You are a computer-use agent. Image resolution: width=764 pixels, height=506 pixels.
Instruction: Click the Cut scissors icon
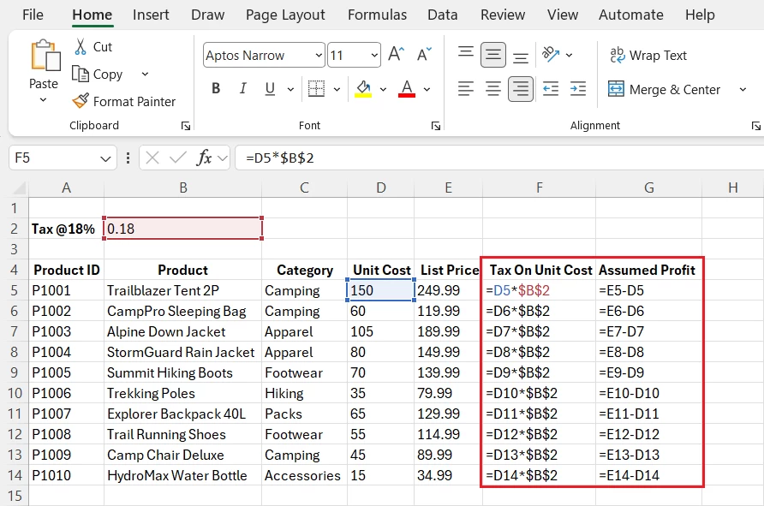coord(81,47)
